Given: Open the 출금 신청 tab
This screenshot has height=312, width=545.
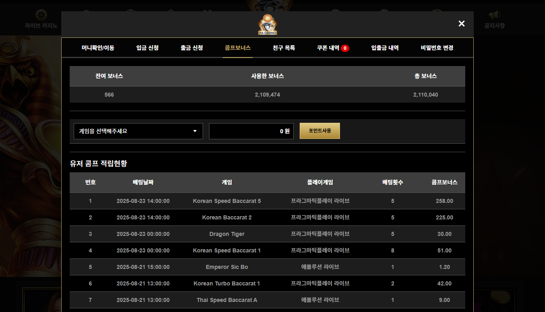Looking at the screenshot, I should (x=192, y=48).
